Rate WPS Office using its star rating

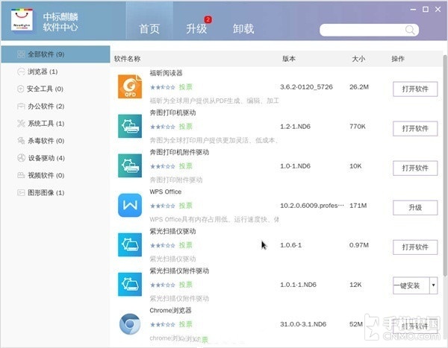(x=163, y=206)
